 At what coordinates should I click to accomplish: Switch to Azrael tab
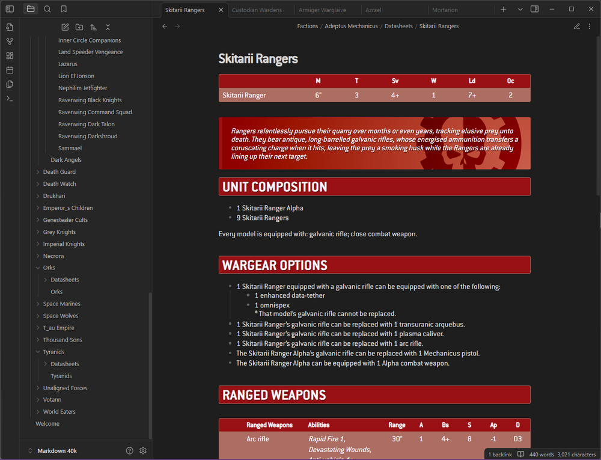point(373,10)
